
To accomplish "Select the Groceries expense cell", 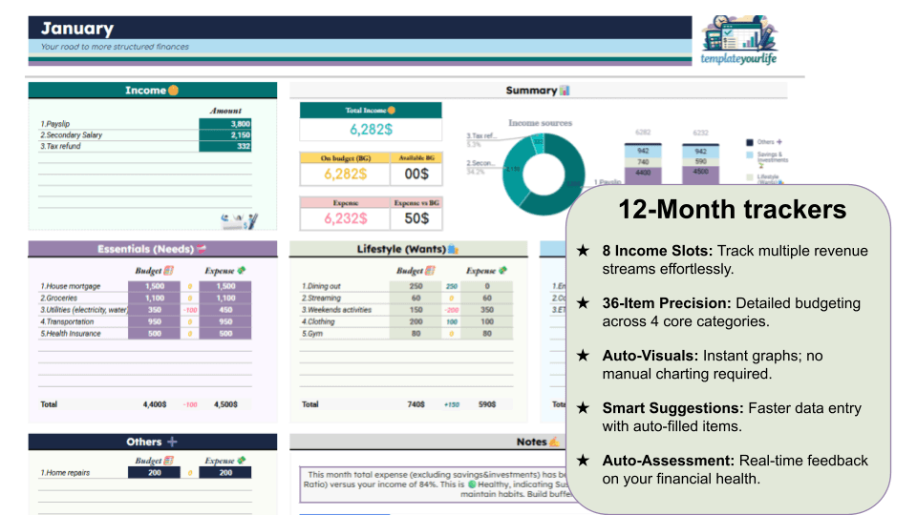I will pos(225,298).
